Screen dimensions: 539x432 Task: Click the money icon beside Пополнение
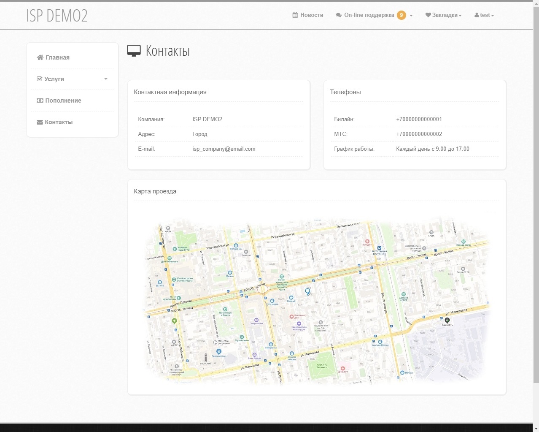pos(40,101)
